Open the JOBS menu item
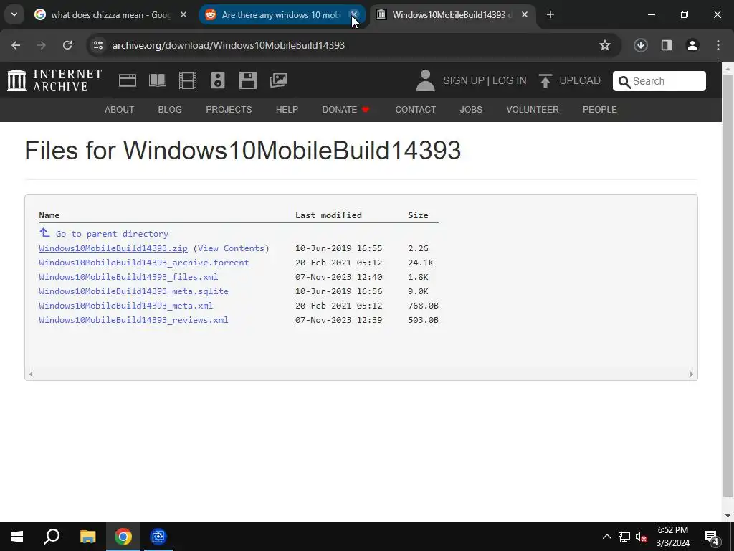This screenshot has height=551, width=734. 471,110
